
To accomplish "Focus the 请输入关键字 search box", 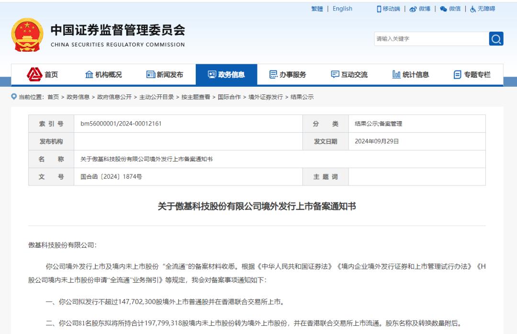I will pos(432,39).
